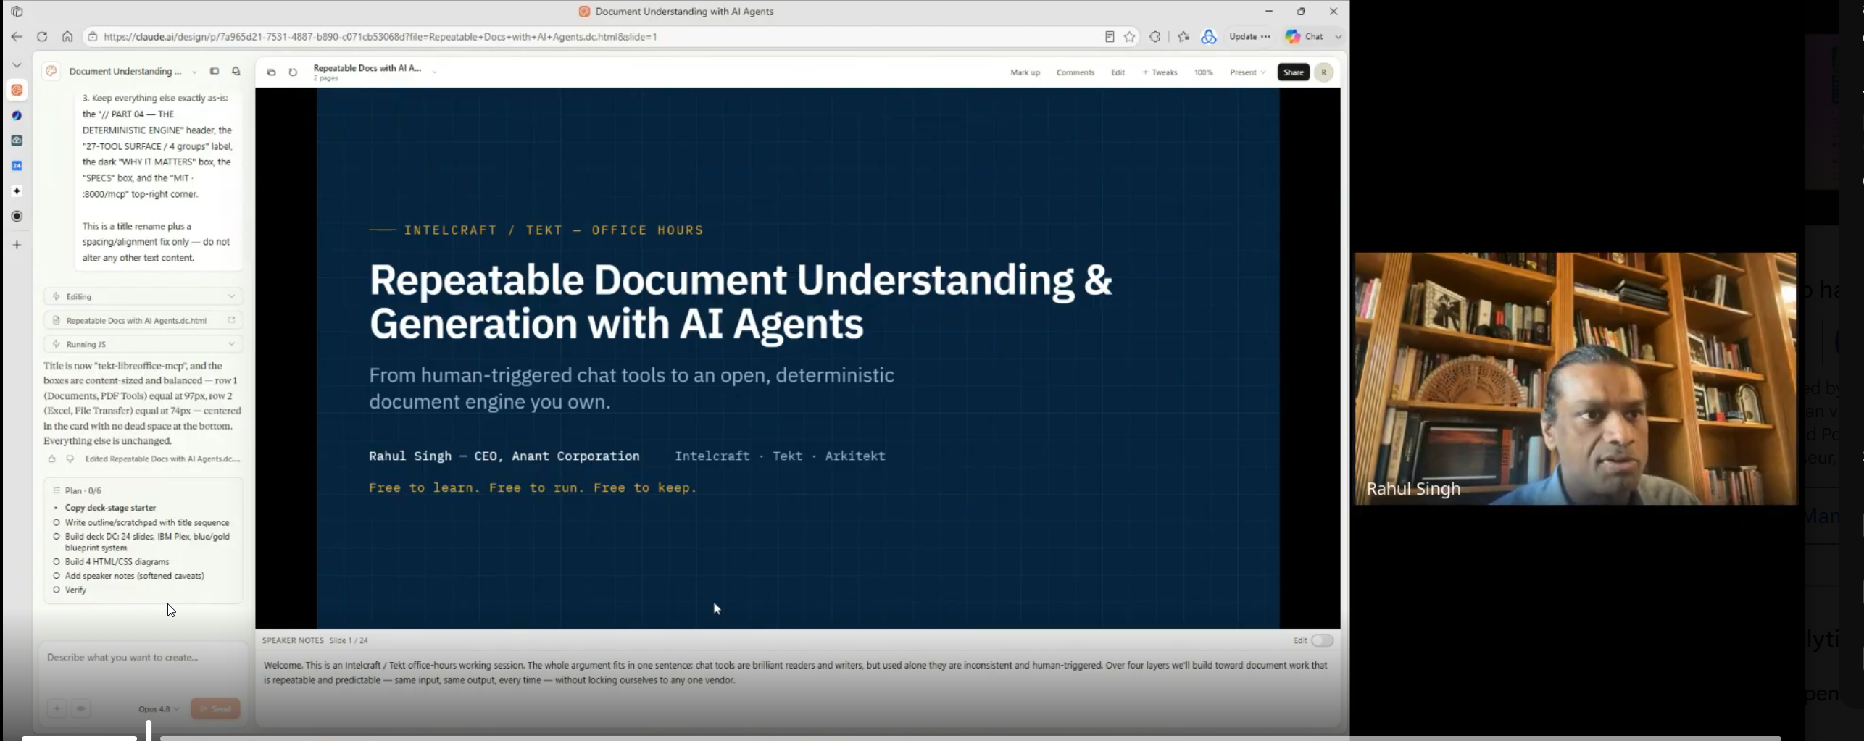Viewport: 1864px width, 741px height.
Task: Refresh the design preview
Action: (293, 72)
